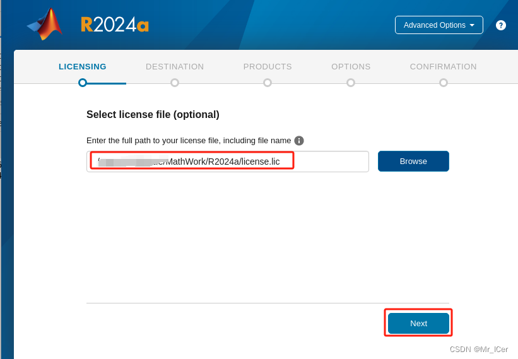The height and width of the screenshot is (359, 518).
Task: Open the help question mark icon
Action: 501,25
